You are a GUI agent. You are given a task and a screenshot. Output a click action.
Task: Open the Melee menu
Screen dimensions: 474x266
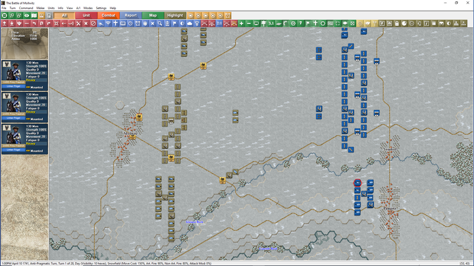(40, 8)
